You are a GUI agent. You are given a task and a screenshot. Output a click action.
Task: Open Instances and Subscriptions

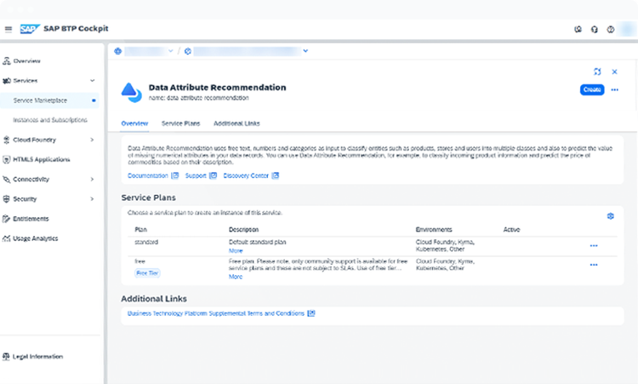(x=49, y=120)
